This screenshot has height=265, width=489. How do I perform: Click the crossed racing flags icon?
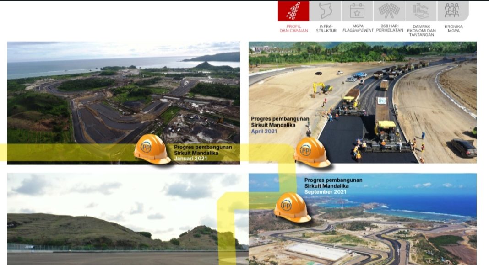pyautogui.click(x=389, y=11)
